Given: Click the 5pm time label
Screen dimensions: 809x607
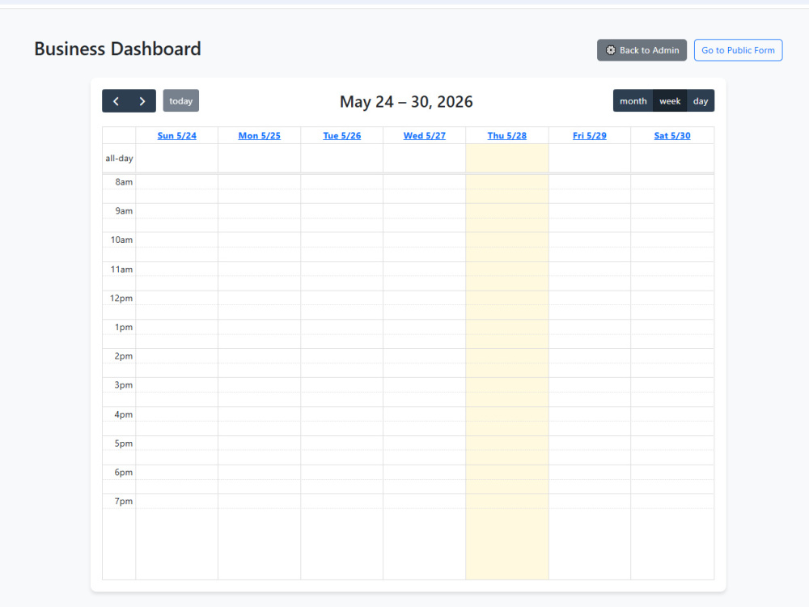Looking at the screenshot, I should point(124,444).
